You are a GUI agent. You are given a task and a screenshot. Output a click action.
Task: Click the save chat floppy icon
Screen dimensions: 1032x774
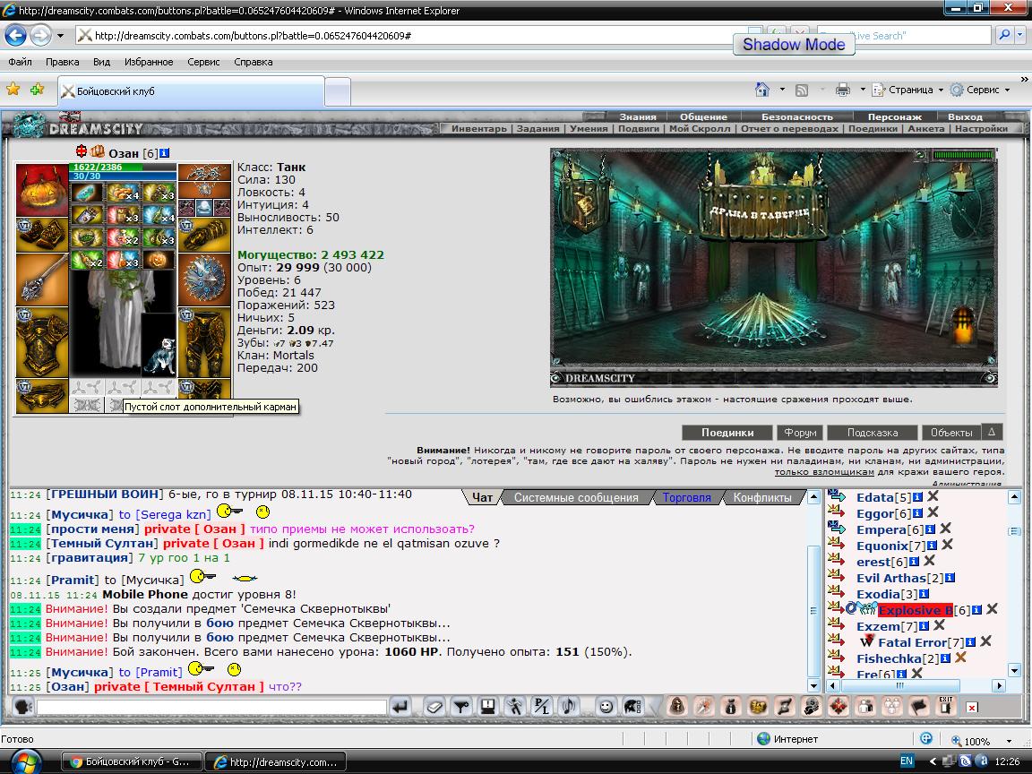point(487,707)
